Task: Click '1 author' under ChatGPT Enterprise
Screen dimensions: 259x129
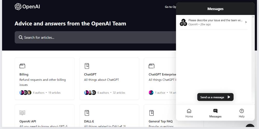Action: (x=160, y=93)
